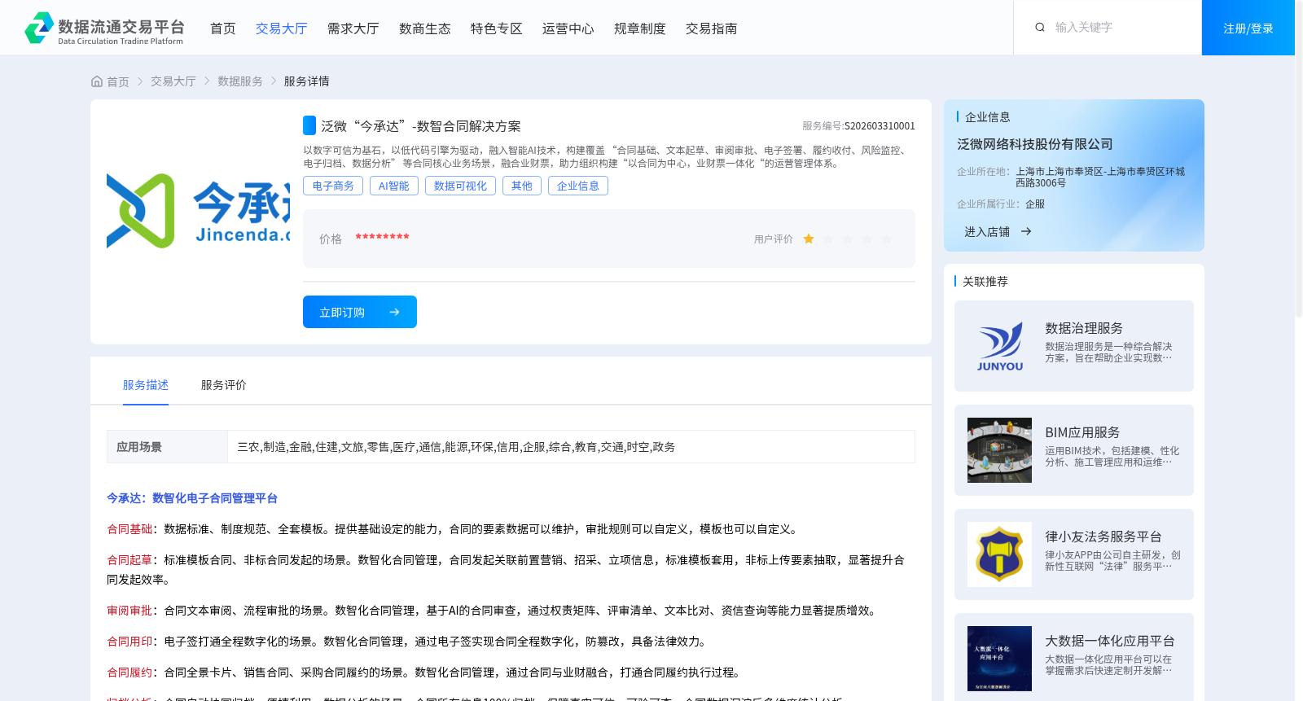Open the 大数据一体化应用平台 thumbnail

point(999,659)
